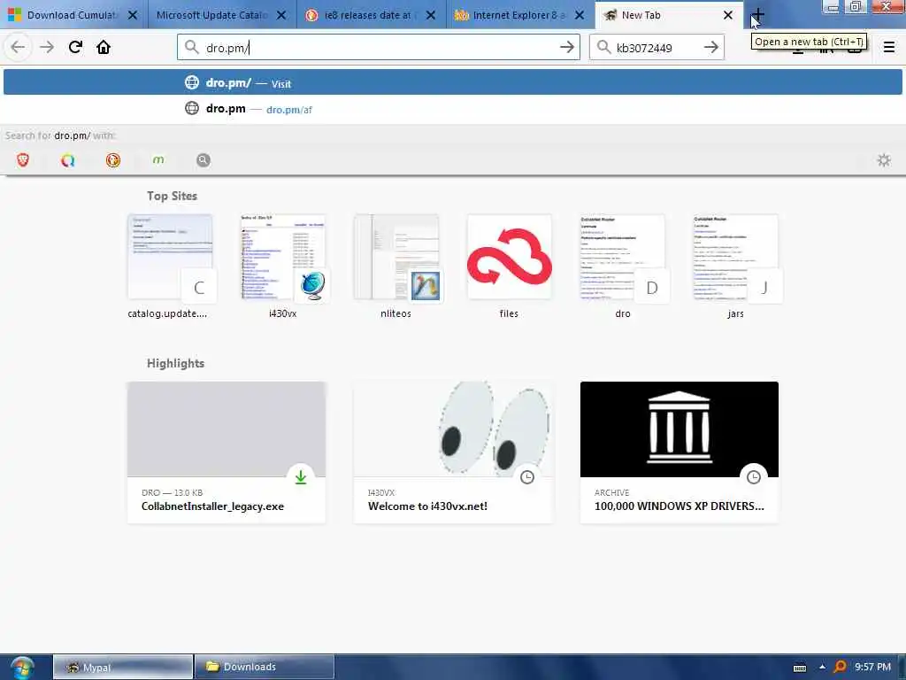Image resolution: width=906 pixels, height=680 pixels.
Task: Close the Microsoft Update Catalog tab
Action: [x=281, y=15]
